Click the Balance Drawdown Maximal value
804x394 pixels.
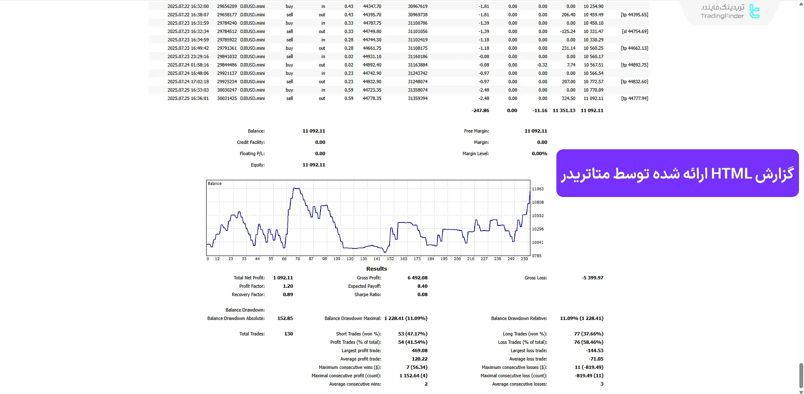tap(405, 318)
